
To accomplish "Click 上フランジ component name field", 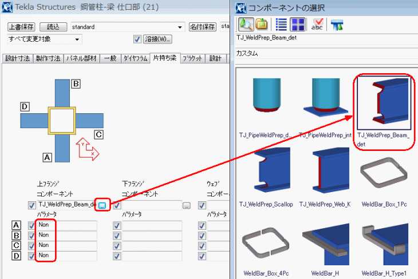I will [67, 205].
